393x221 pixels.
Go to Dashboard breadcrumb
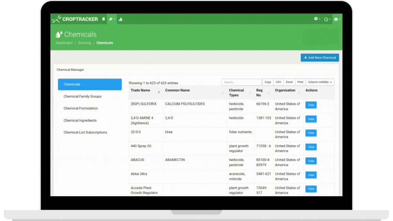(64, 43)
